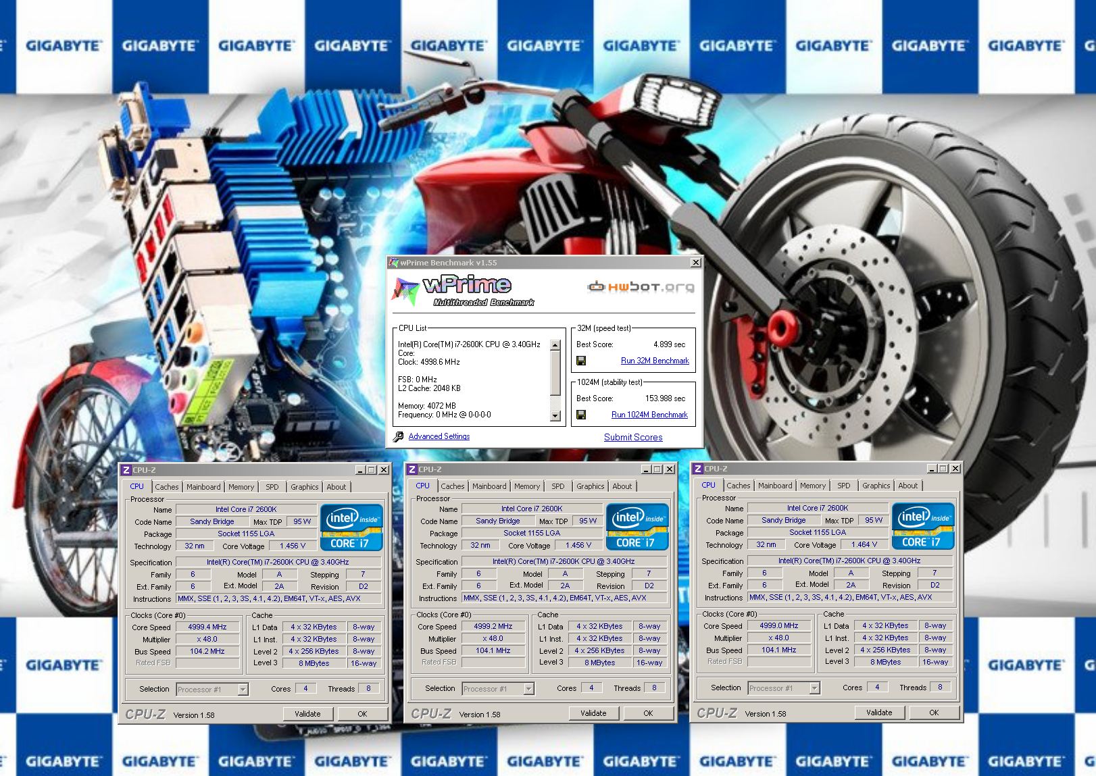Open the Graphics tab in the middle CPU-Z window
The image size is (1096, 776).
click(x=591, y=486)
